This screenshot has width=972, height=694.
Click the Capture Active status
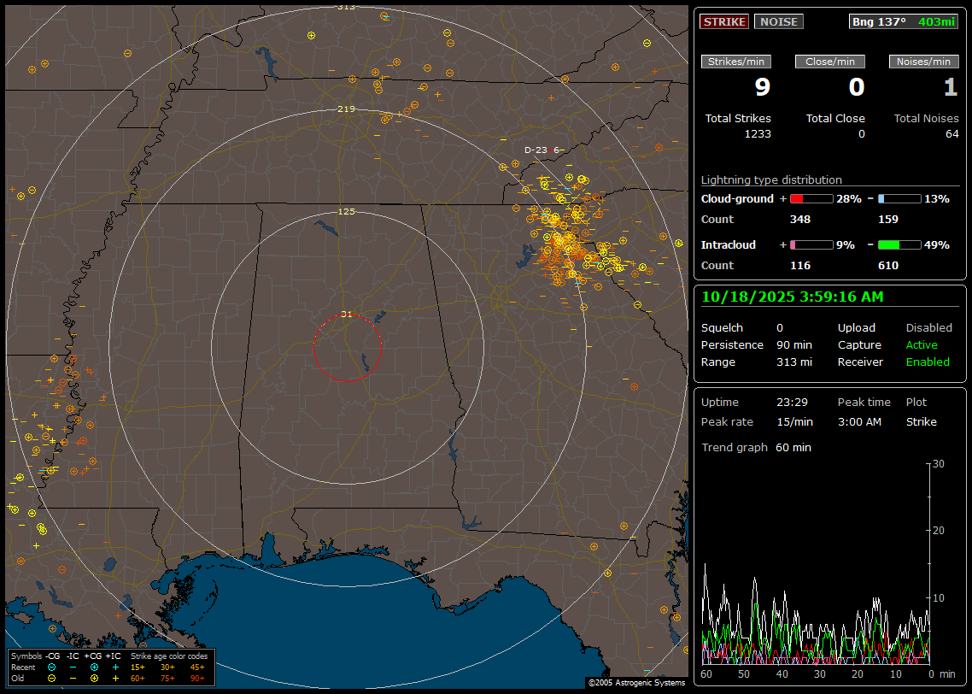tap(922, 345)
